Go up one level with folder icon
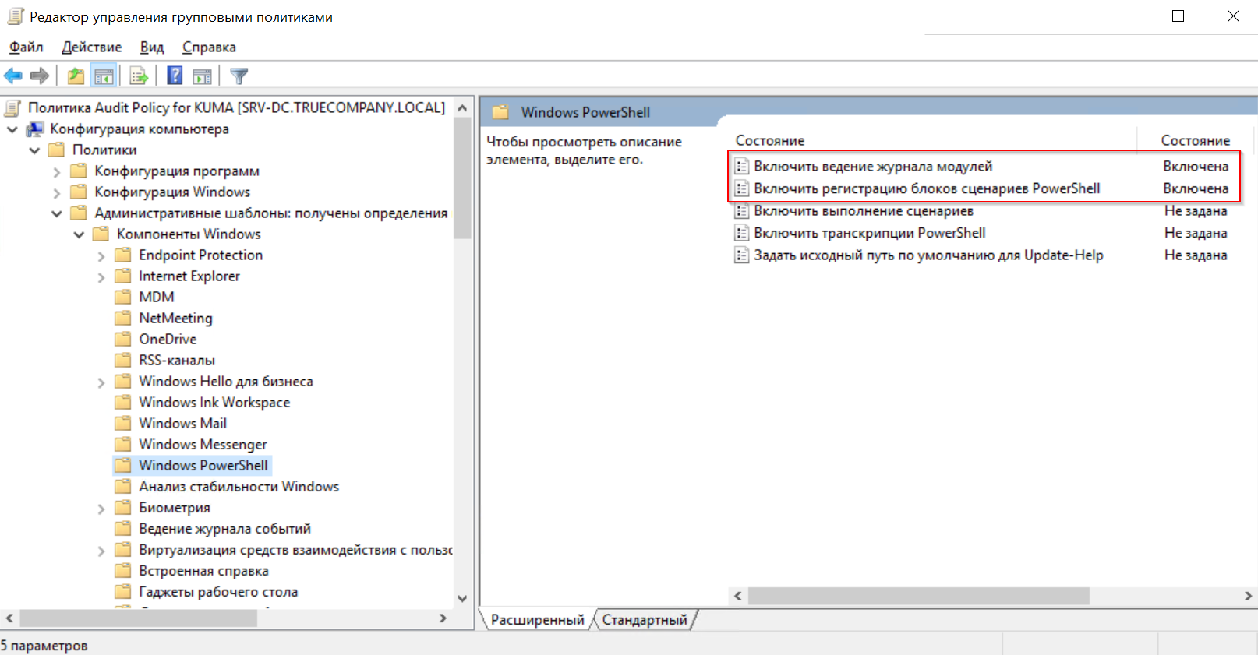Screen dimensions: 1258x655 pos(76,76)
